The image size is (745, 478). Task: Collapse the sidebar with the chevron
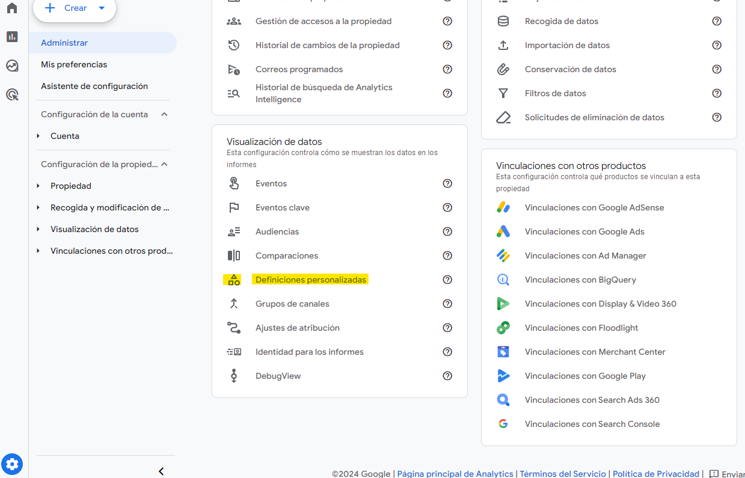[161, 471]
